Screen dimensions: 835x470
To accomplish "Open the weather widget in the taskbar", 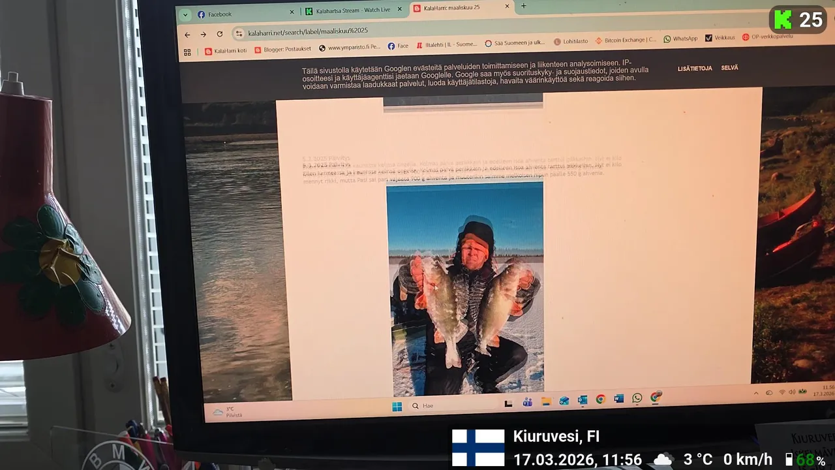I will point(228,412).
